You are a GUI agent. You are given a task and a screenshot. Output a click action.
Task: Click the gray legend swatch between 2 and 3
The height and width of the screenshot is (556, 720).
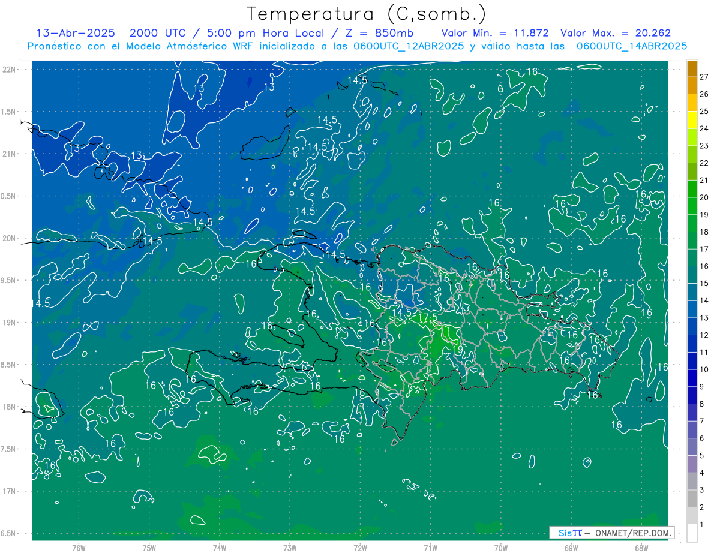click(692, 499)
